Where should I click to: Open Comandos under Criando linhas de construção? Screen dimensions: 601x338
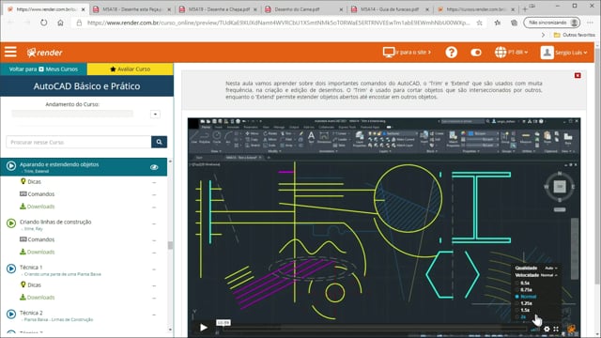point(41,239)
